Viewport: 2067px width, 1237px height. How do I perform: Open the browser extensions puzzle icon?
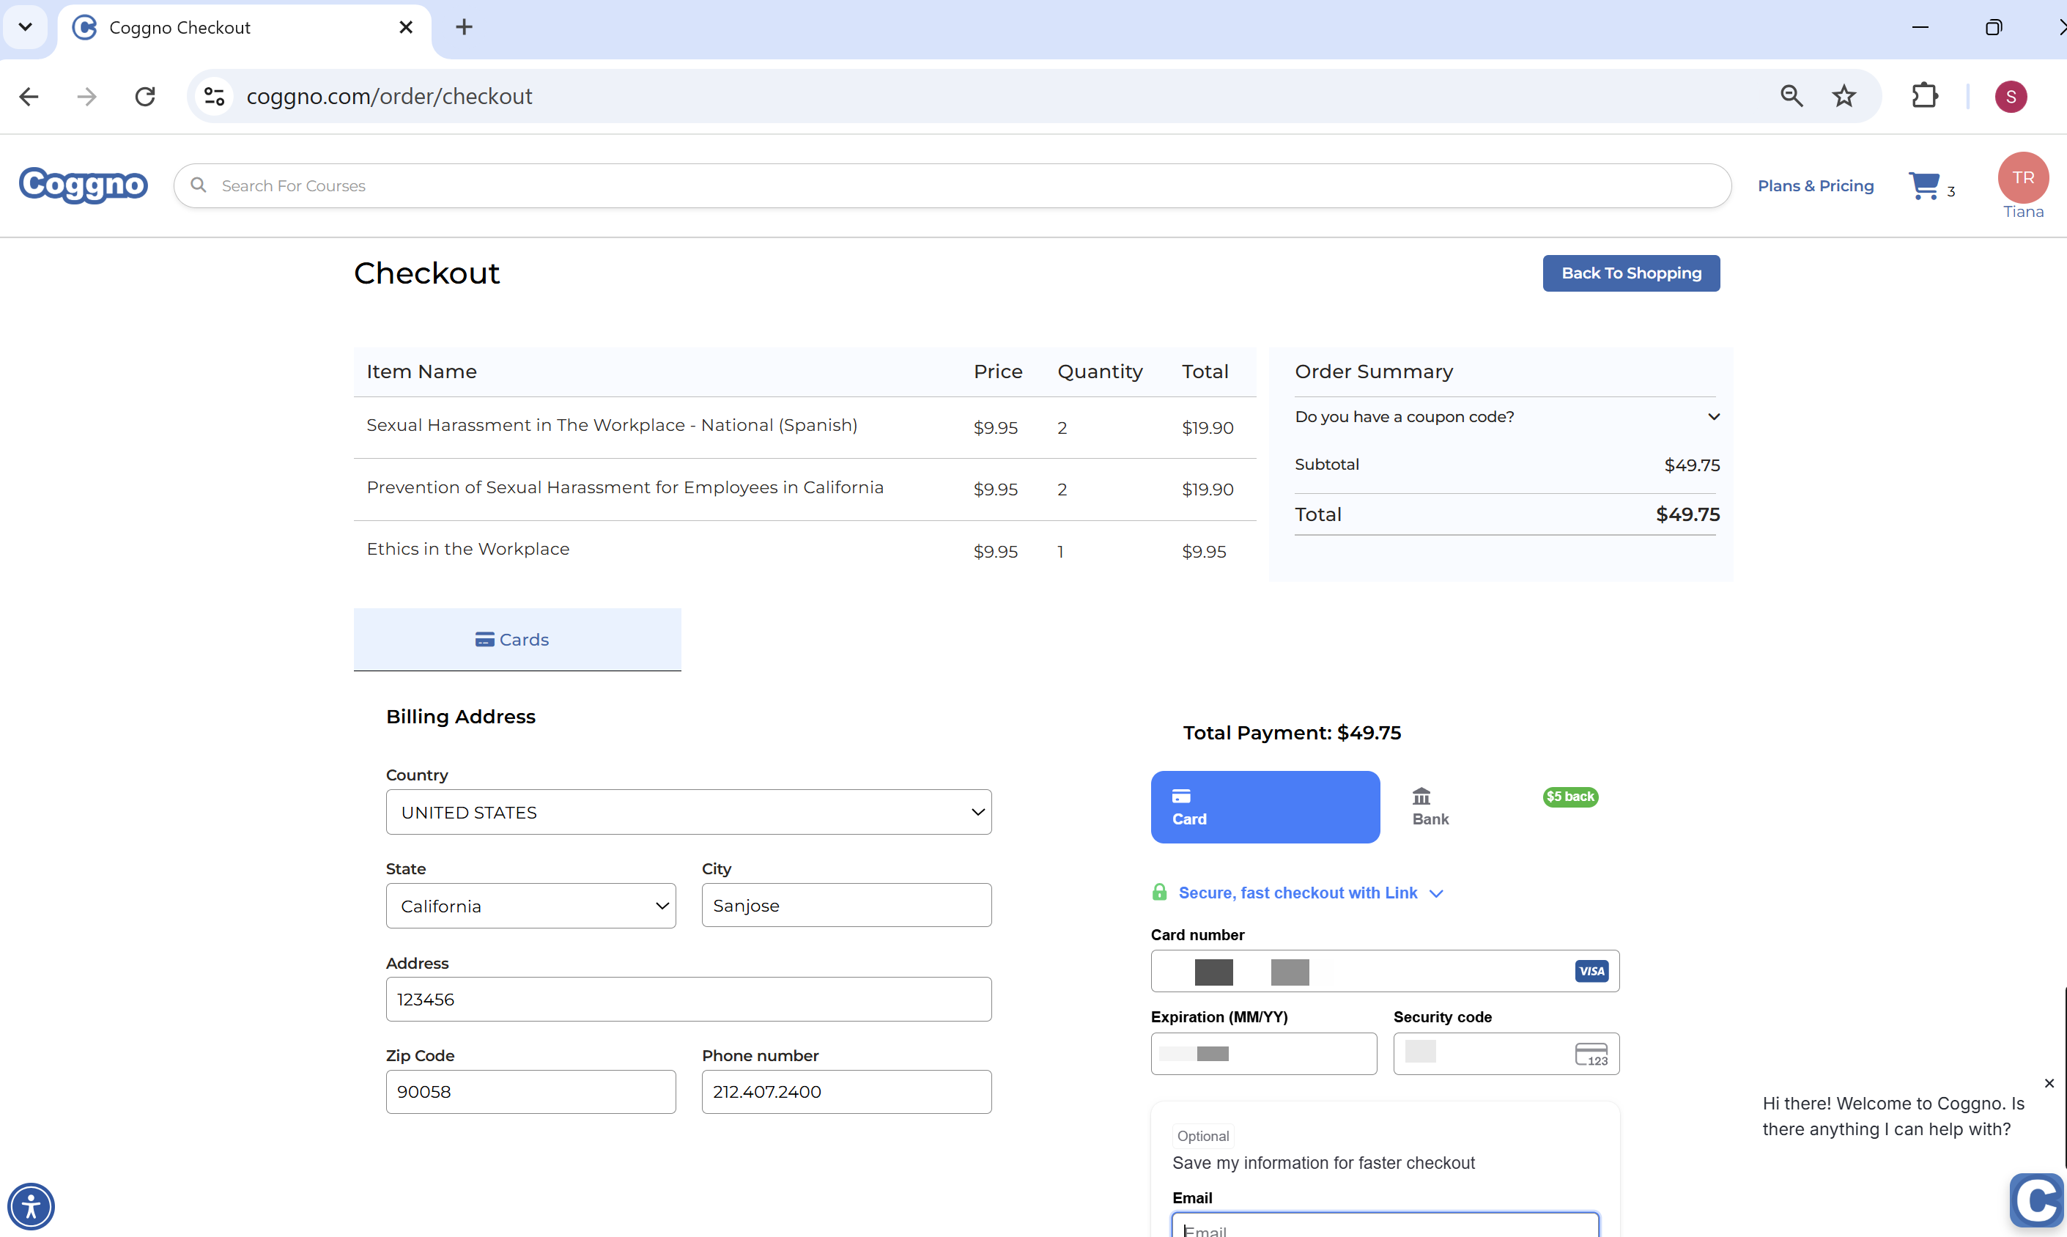coord(1924,97)
